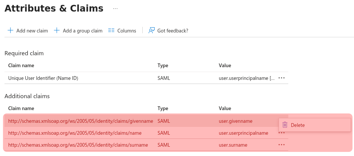This screenshot has height=156, width=354.
Task: Expand the more options for the user.userprincipalname name claim
Action: (282, 133)
